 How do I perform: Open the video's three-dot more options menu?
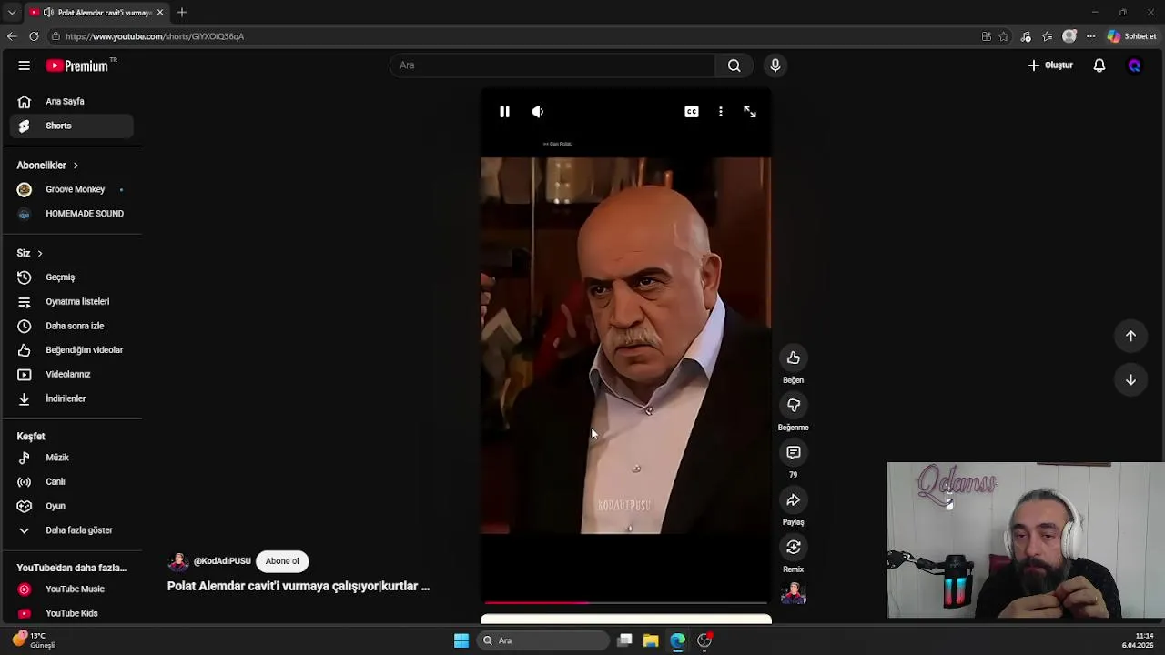tap(721, 111)
